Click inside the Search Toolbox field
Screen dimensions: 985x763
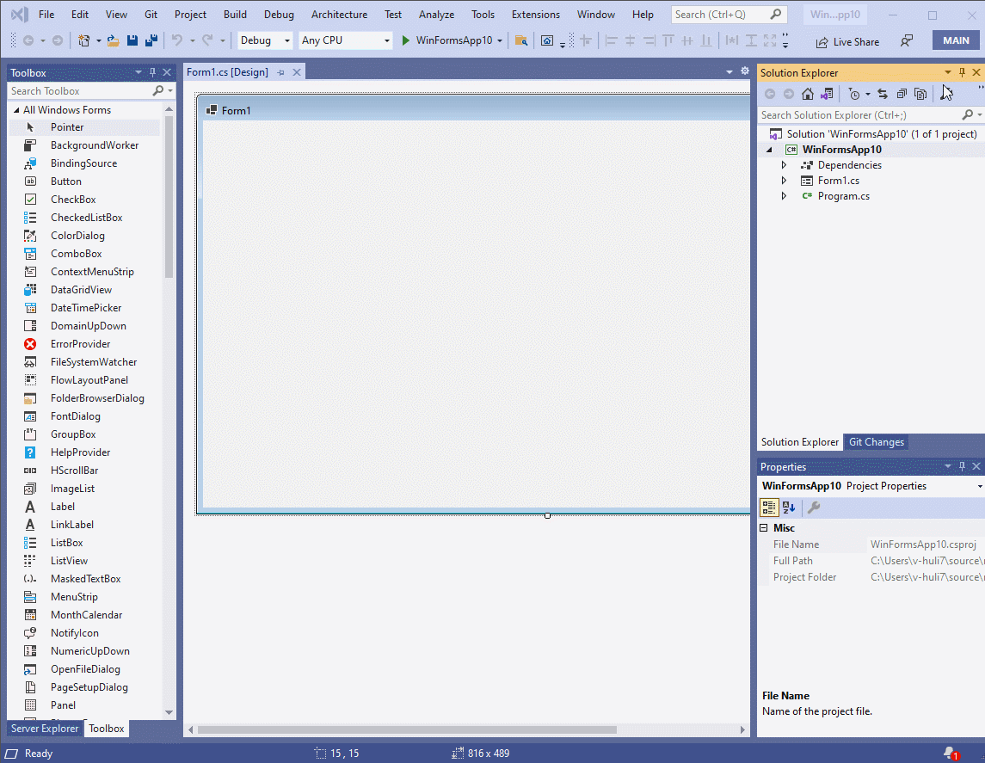pyautogui.click(x=77, y=90)
